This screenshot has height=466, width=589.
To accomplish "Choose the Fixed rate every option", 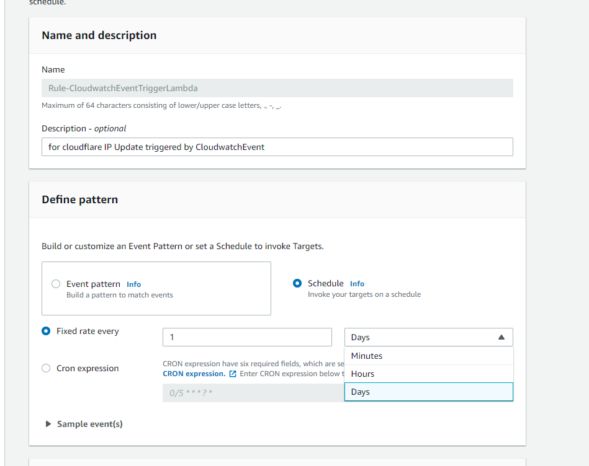I will 46,331.
